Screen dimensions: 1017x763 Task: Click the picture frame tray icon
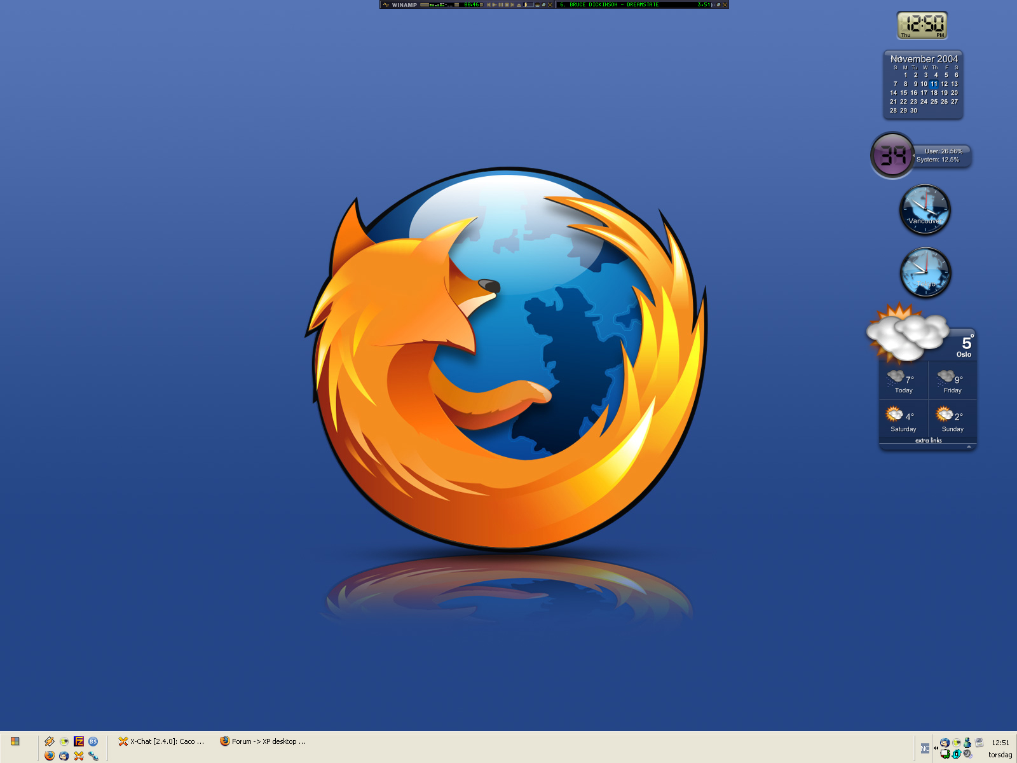tap(979, 742)
